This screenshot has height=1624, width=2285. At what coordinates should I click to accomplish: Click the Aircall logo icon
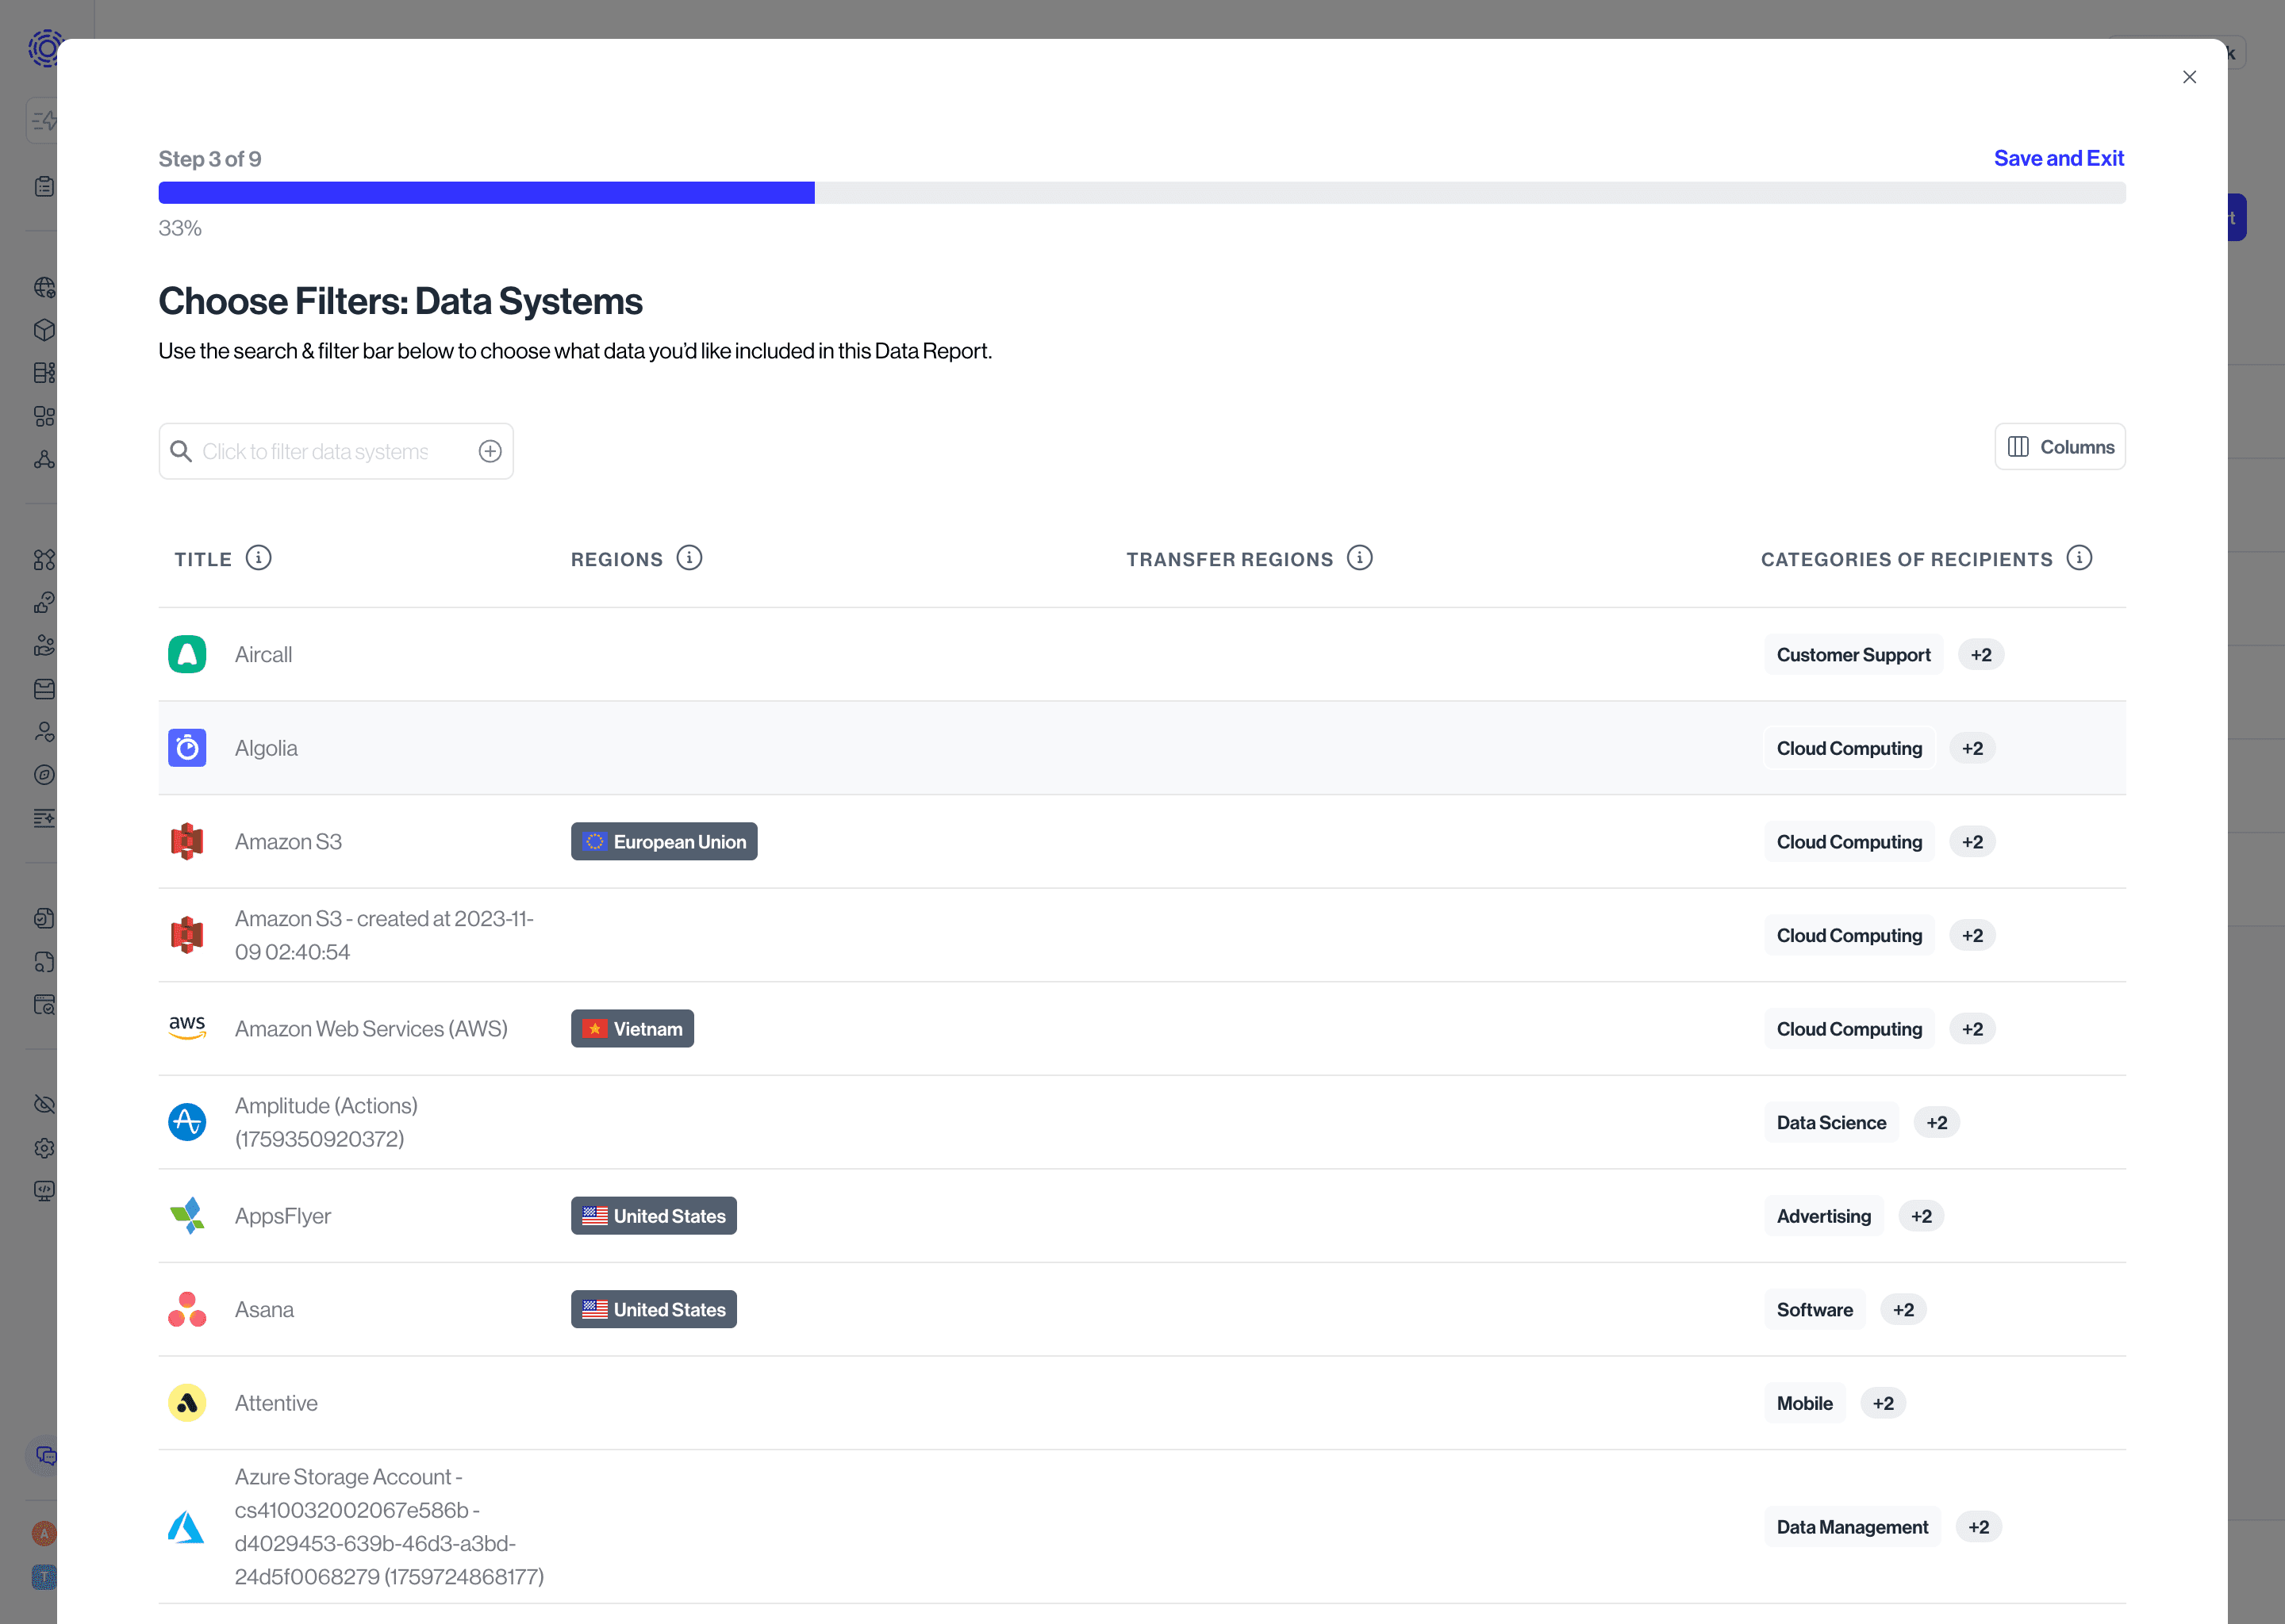pos(187,654)
